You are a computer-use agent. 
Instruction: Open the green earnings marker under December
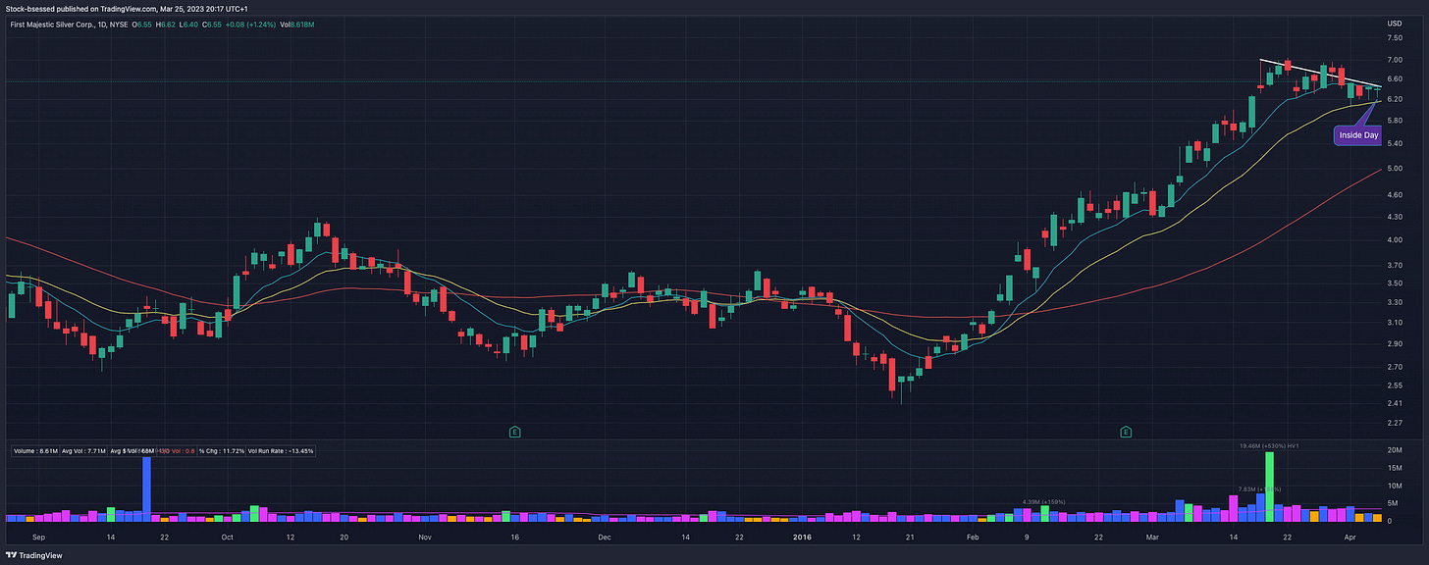tap(512, 431)
